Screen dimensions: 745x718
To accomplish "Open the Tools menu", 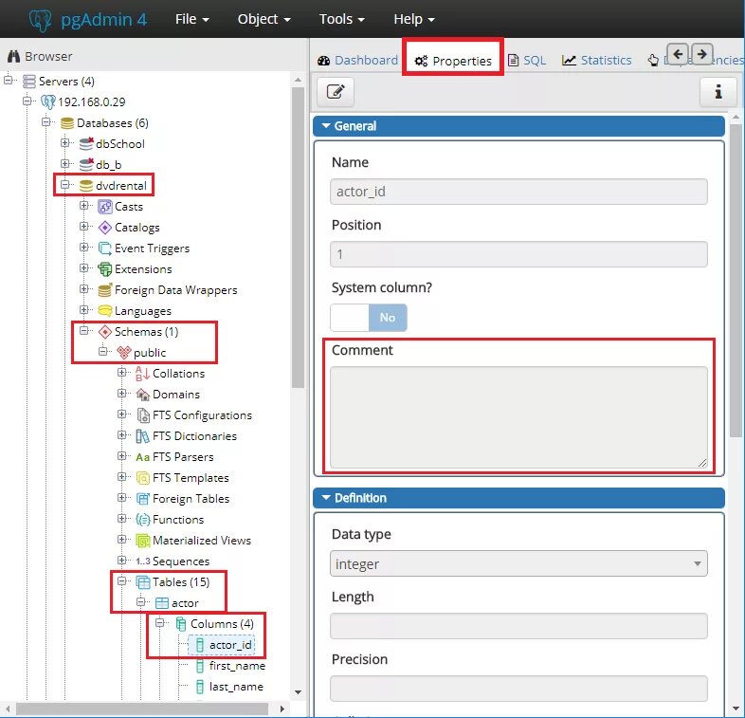I will coord(341,19).
